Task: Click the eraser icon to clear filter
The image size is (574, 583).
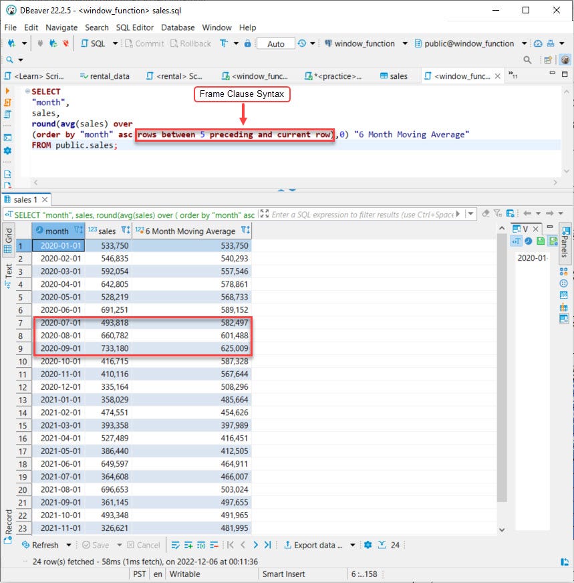Action: 486,214
